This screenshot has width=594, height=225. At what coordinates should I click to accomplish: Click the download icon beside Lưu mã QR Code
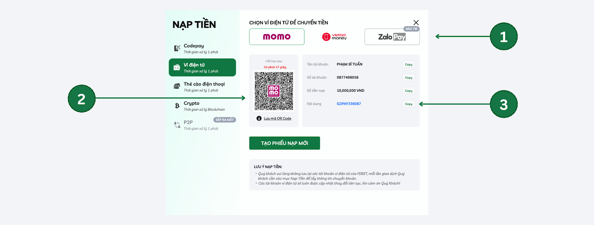tap(259, 118)
